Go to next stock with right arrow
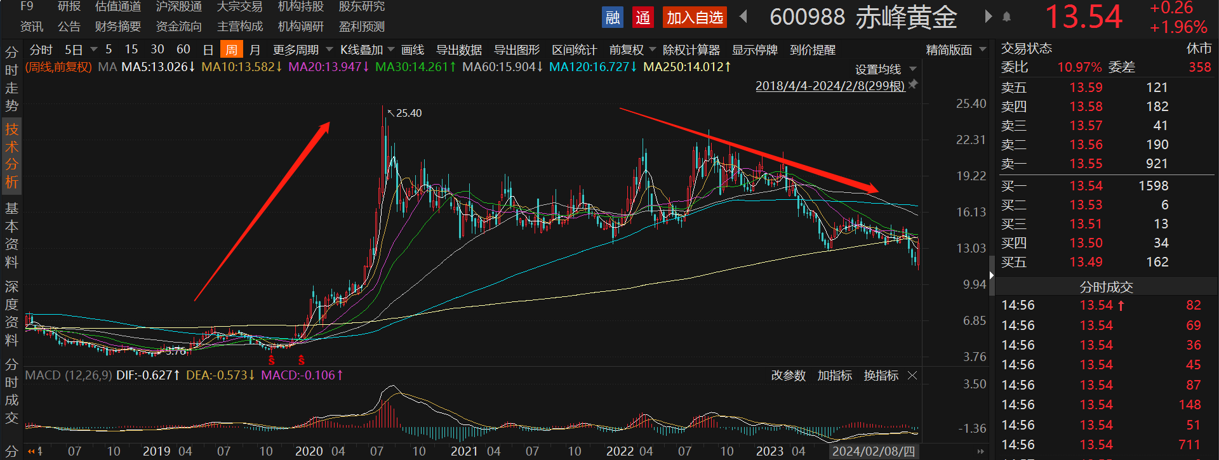Image resolution: width=1219 pixels, height=460 pixels. (x=988, y=16)
